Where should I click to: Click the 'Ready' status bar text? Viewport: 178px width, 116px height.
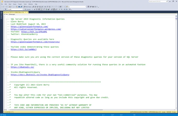[4, 115]
